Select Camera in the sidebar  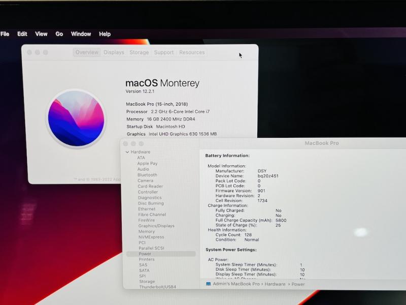145,180
